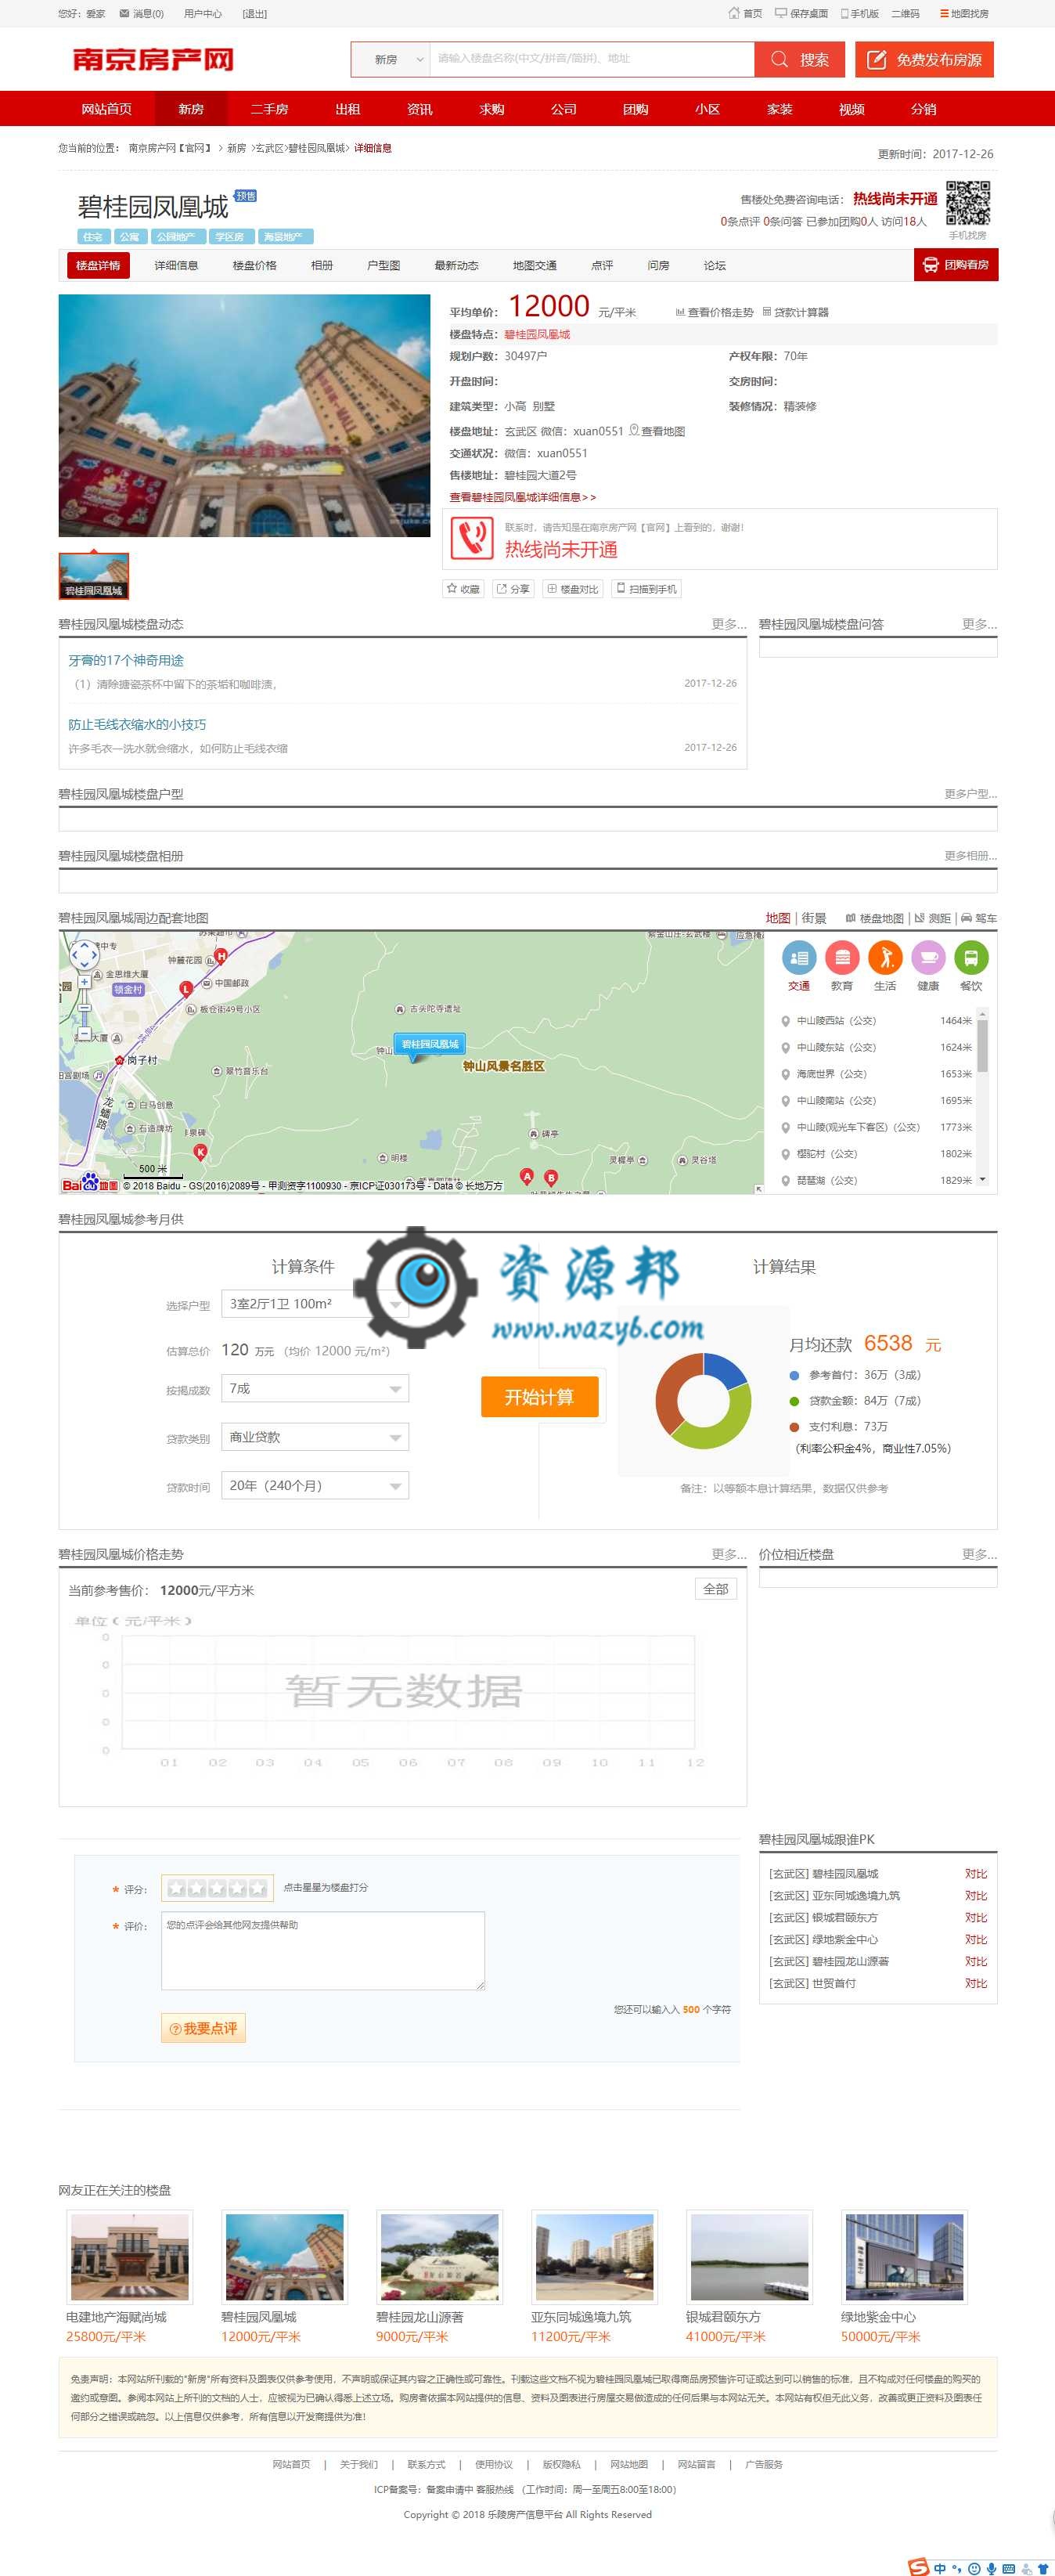
Task: Open 楼盘地图 map view
Action: pyautogui.click(x=875, y=918)
